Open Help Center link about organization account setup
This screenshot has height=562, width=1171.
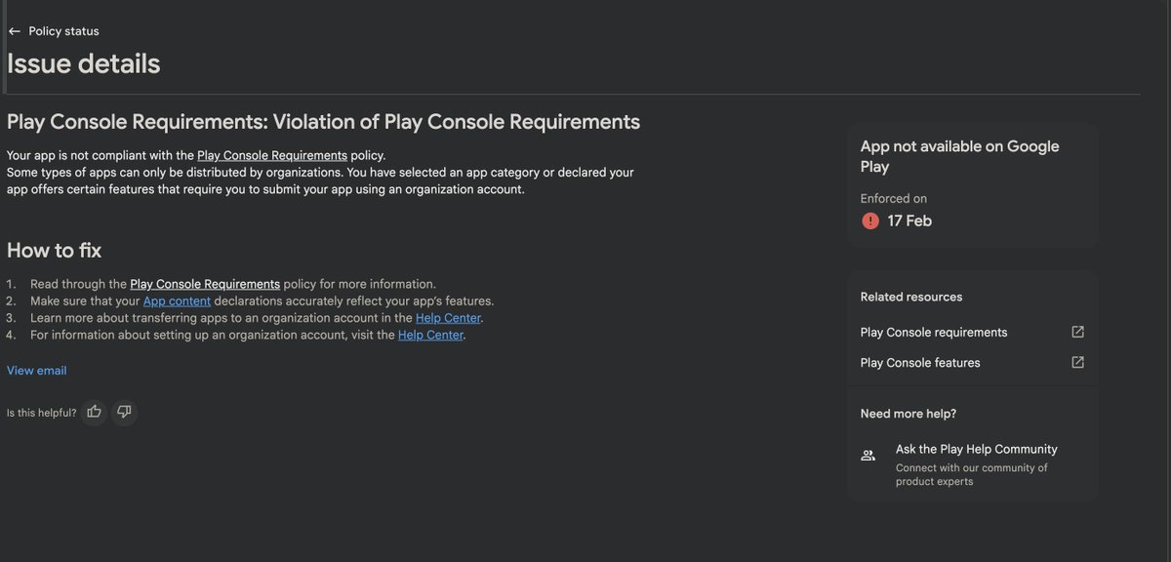tap(431, 336)
